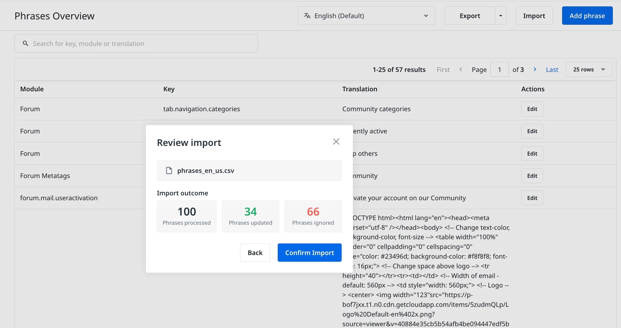Open the Export options dropdown arrow
The width and height of the screenshot is (621, 328).
[x=501, y=16]
